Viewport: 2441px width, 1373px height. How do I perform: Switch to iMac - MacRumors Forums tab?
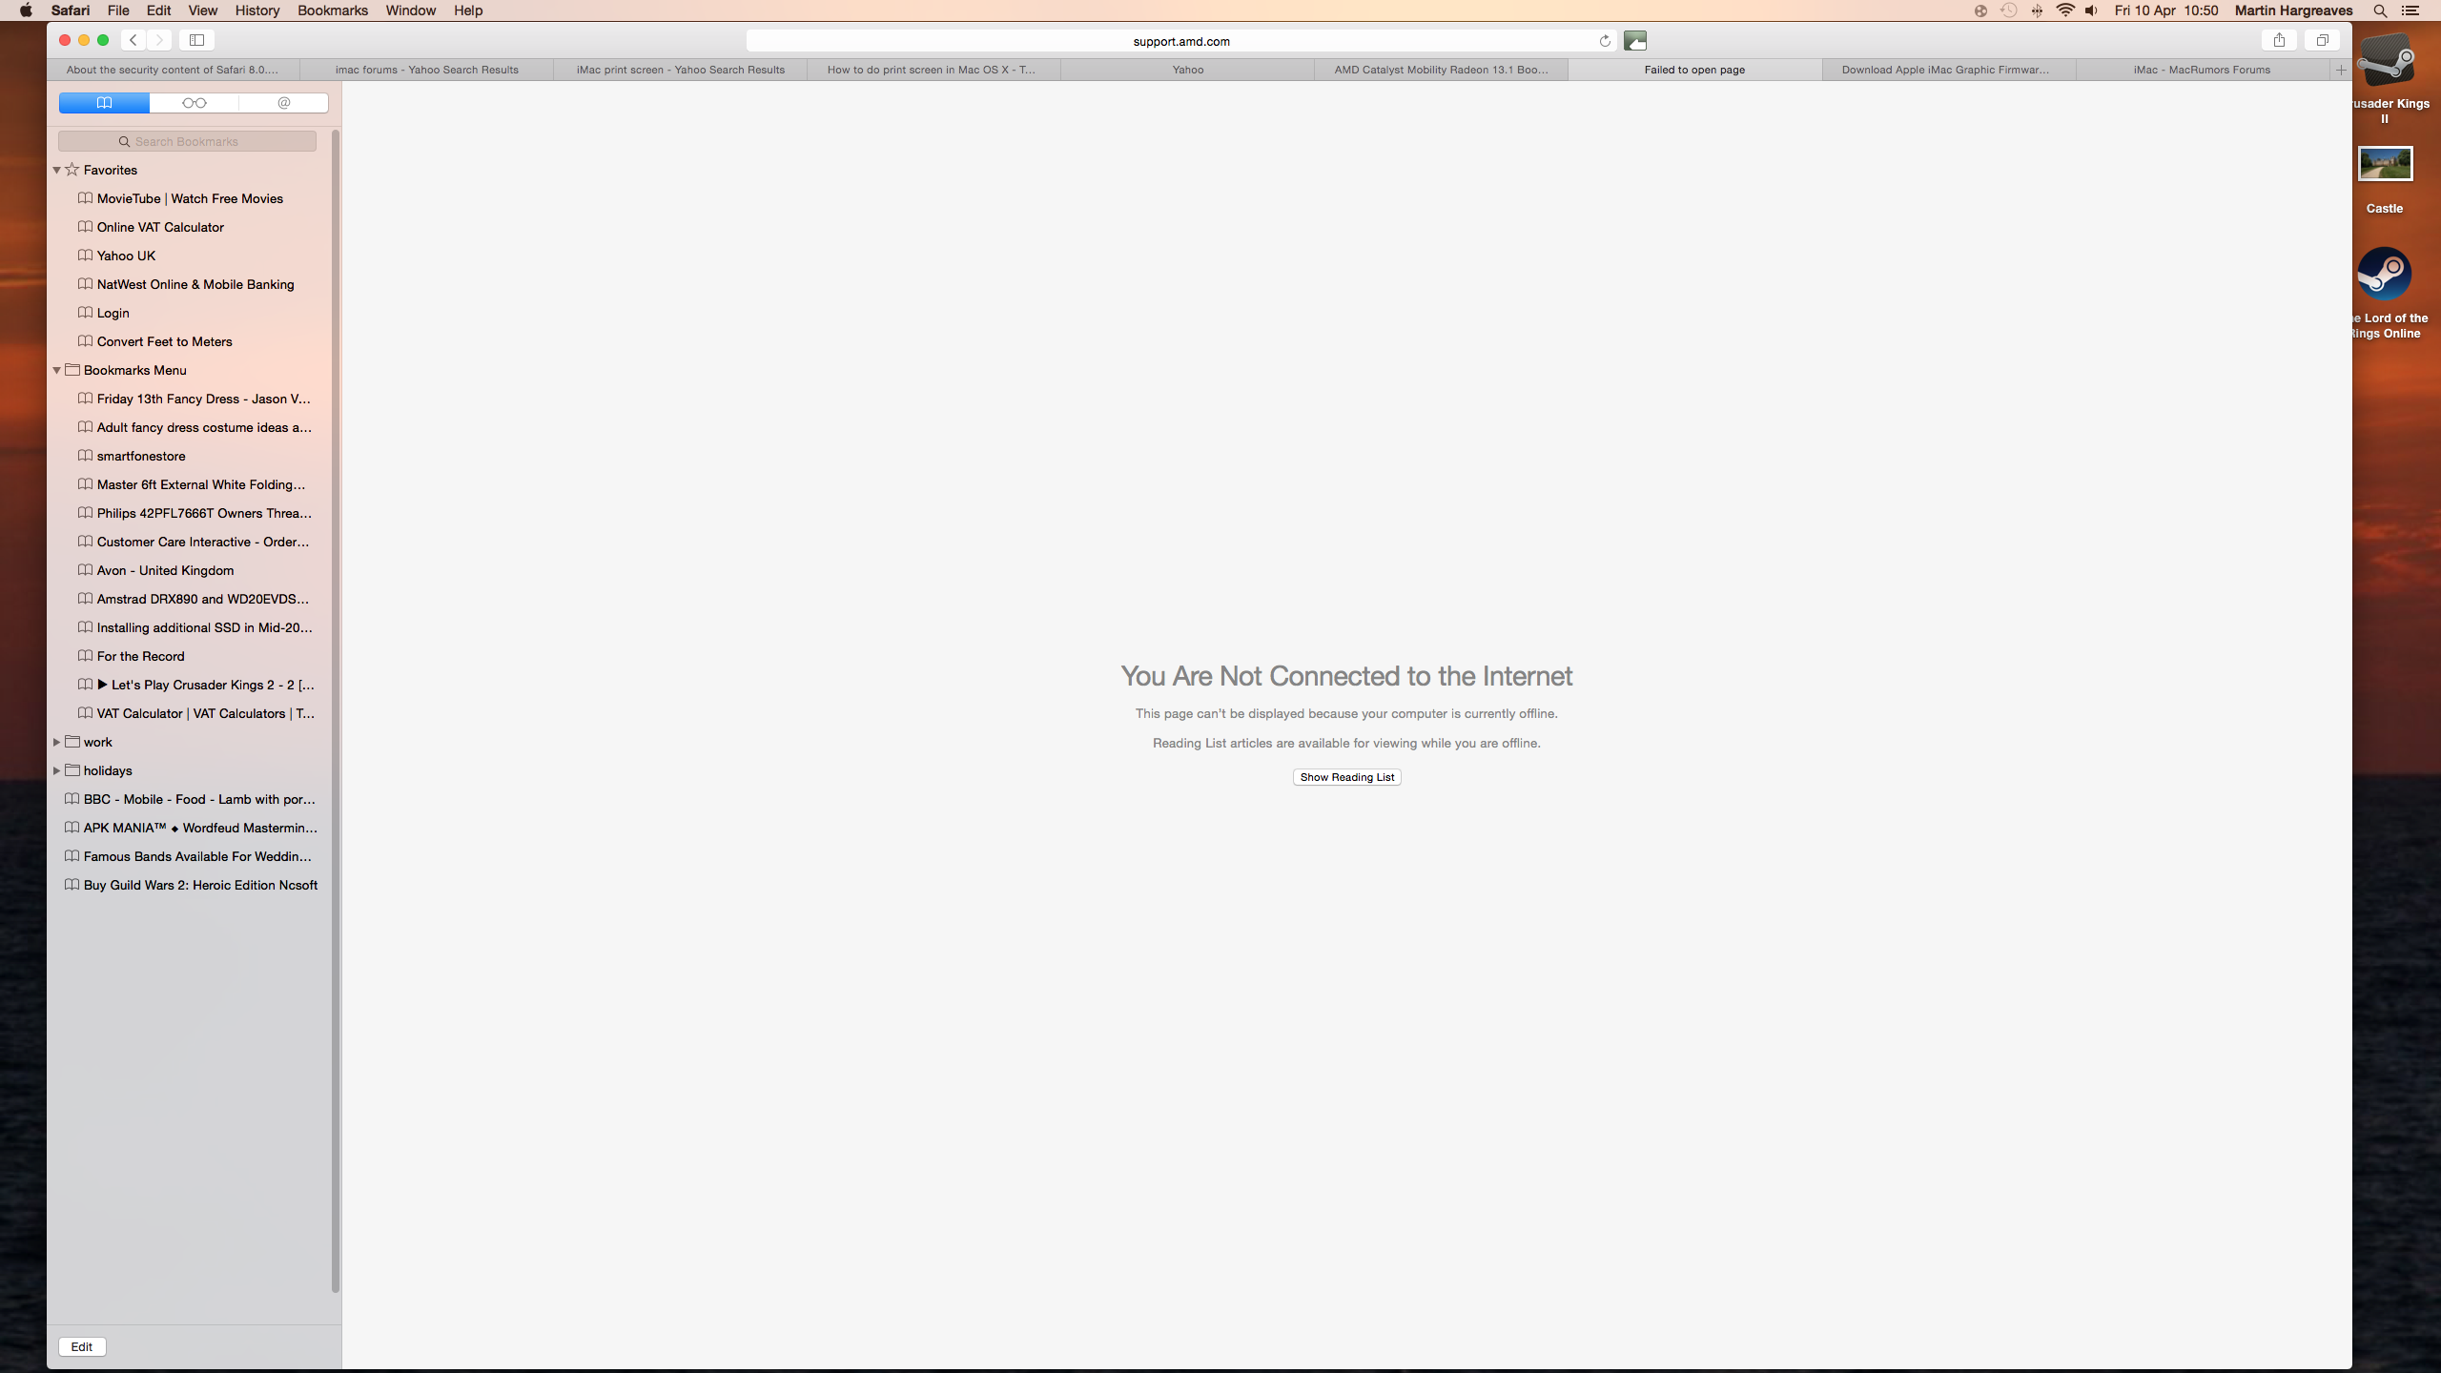coord(2202,70)
